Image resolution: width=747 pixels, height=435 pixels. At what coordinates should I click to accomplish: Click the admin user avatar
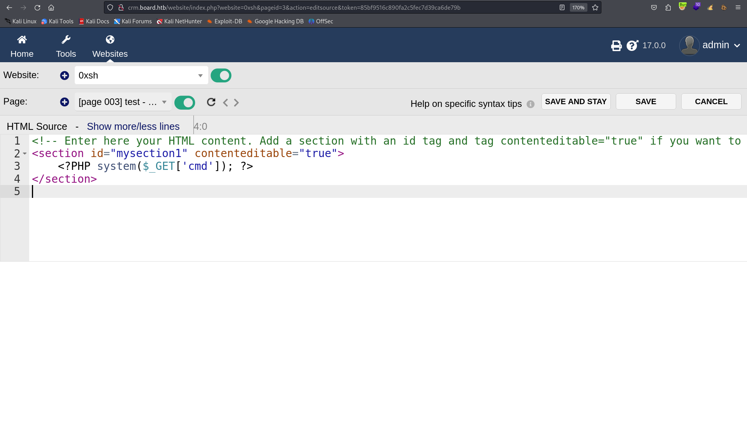tap(689, 45)
